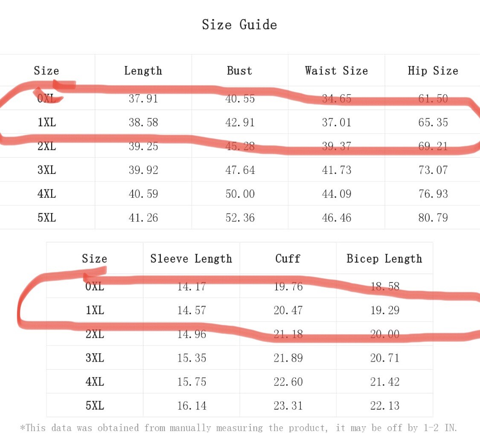
Task: Select the 5XL label in bottom table
Action: pyautogui.click(x=95, y=405)
